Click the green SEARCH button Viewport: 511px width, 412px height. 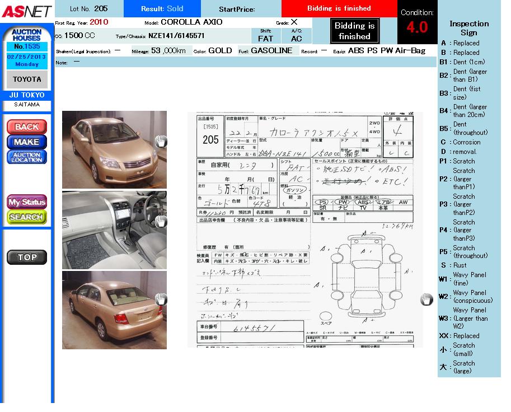[x=27, y=217]
